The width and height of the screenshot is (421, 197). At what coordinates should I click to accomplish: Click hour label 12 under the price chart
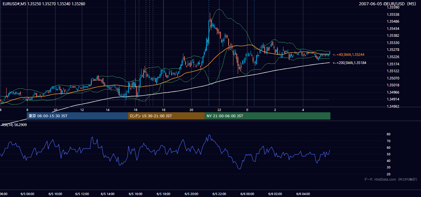coord(82,110)
